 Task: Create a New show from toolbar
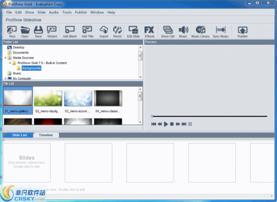[x=12, y=32]
